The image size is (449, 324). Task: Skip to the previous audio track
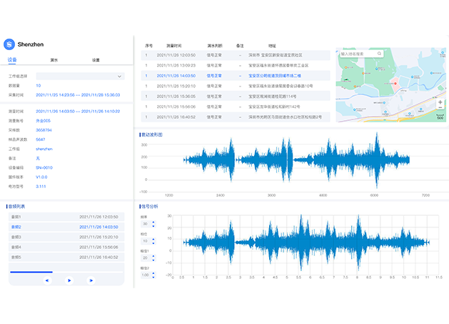pos(47,280)
